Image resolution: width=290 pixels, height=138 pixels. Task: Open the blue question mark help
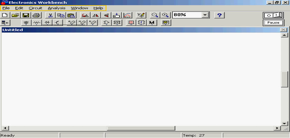point(220,15)
